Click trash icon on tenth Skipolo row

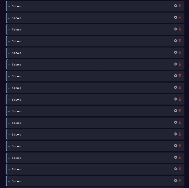[x=180, y=111]
